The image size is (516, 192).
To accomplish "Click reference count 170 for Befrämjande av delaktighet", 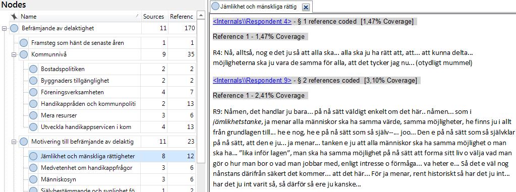I will point(190,28).
